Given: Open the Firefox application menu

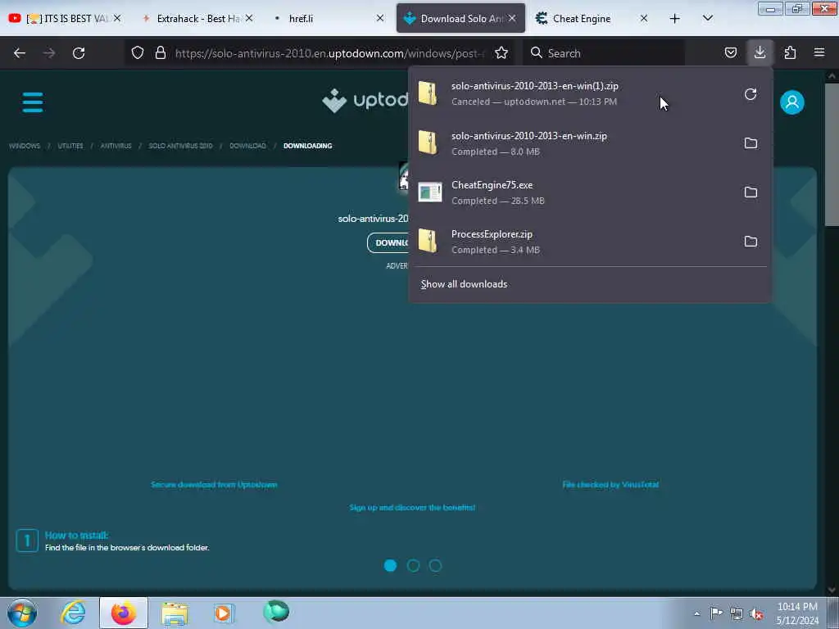Looking at the screenshot, I should pos(819,53).
